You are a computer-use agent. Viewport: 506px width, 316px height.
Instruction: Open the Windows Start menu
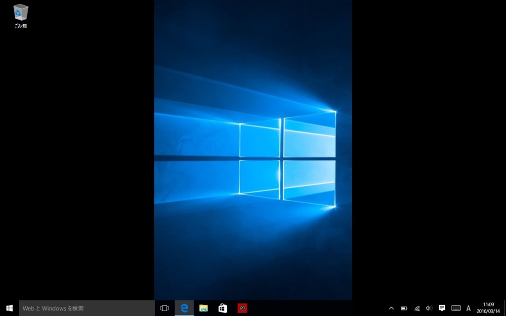pos(9,308)
